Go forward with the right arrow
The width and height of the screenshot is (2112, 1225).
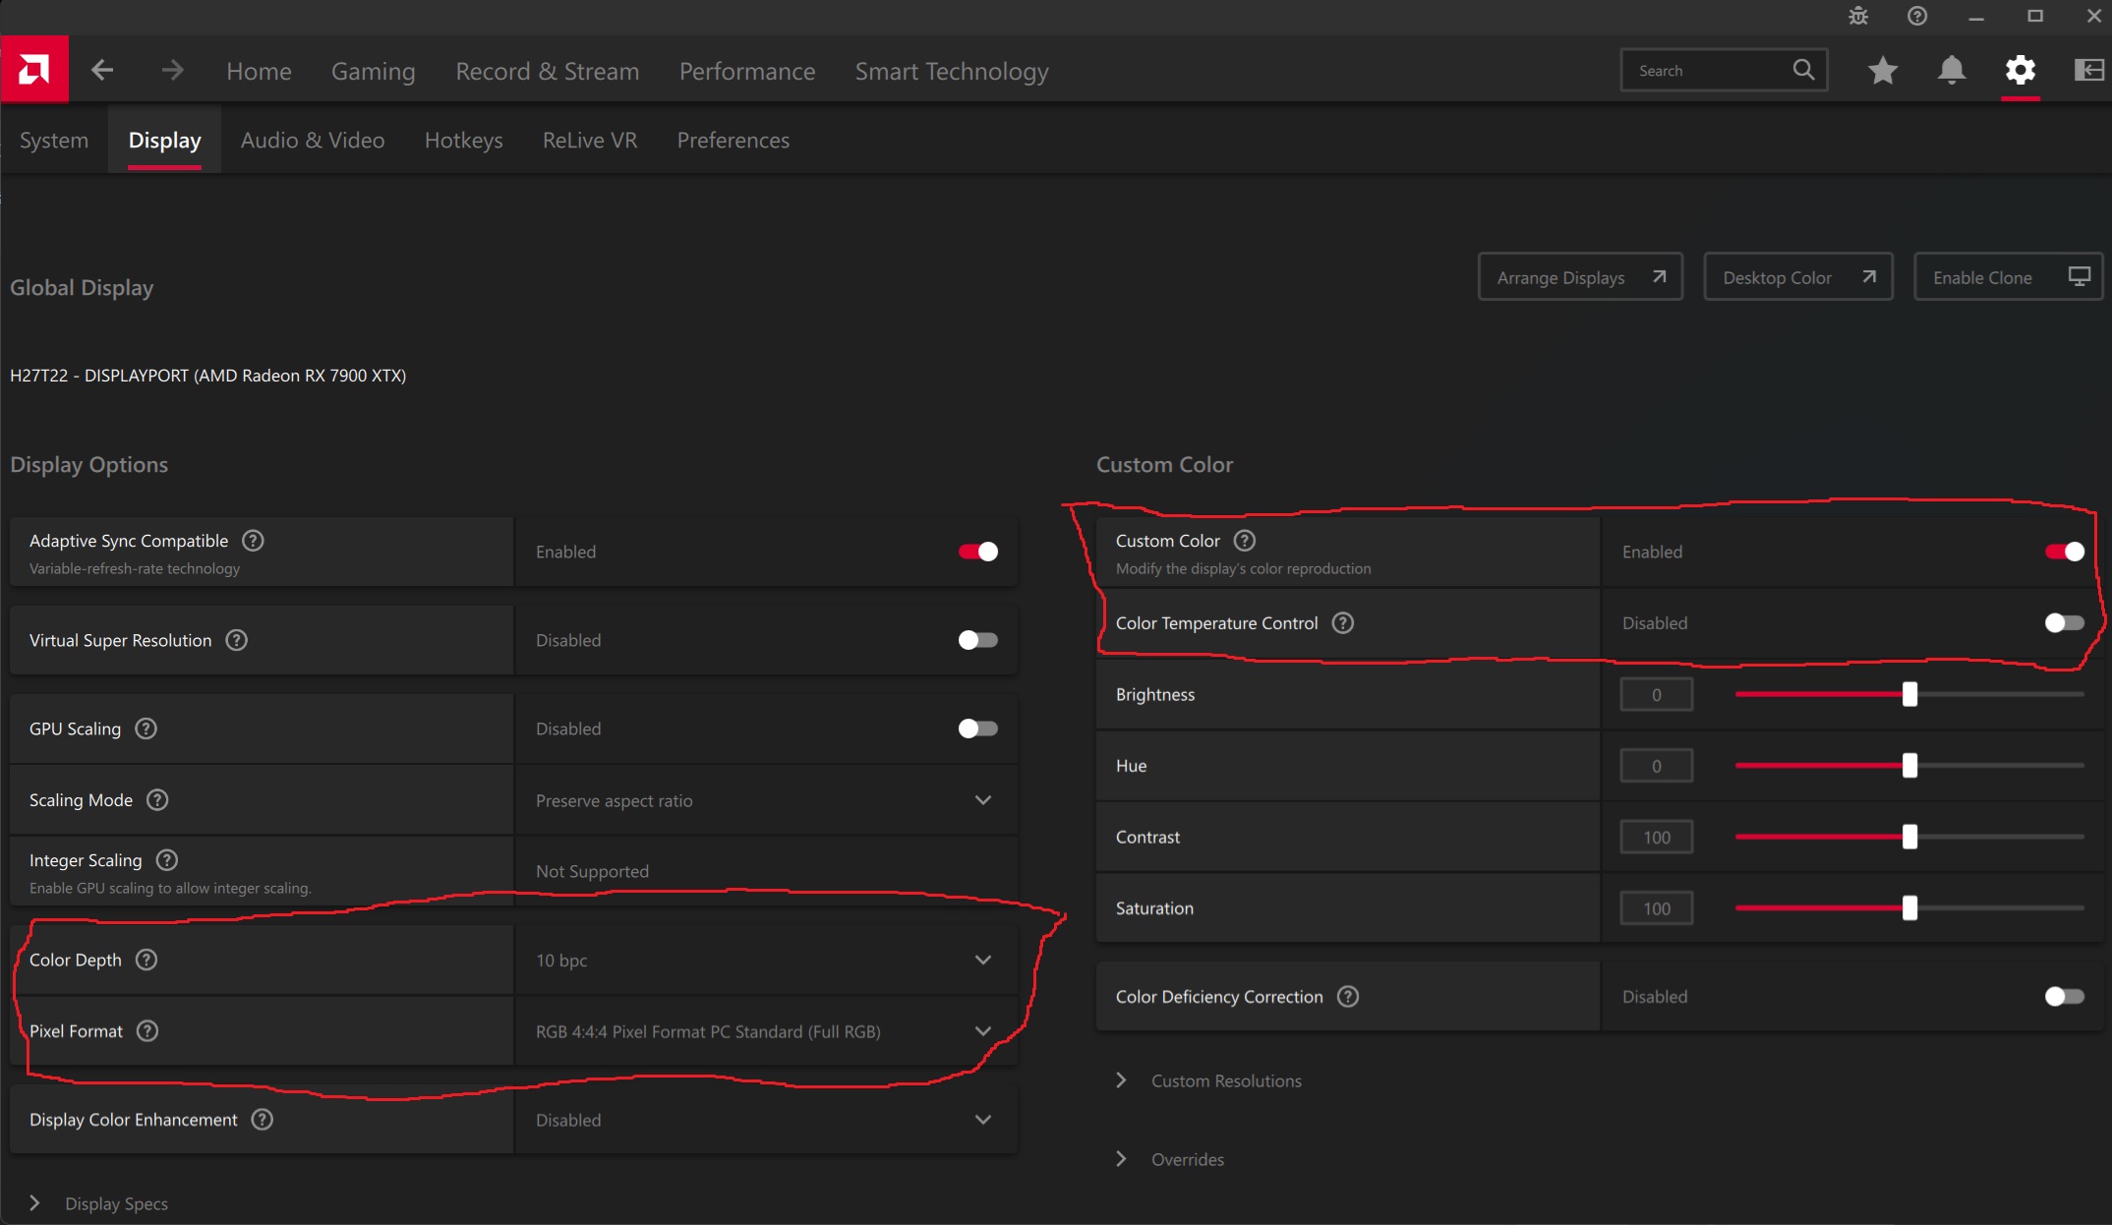click(x=172, y=70)
